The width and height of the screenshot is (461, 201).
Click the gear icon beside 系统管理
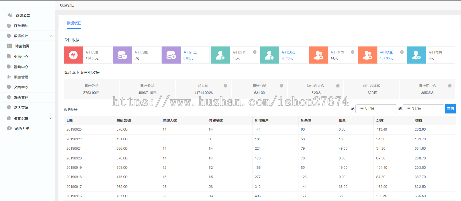pos(9,97)
